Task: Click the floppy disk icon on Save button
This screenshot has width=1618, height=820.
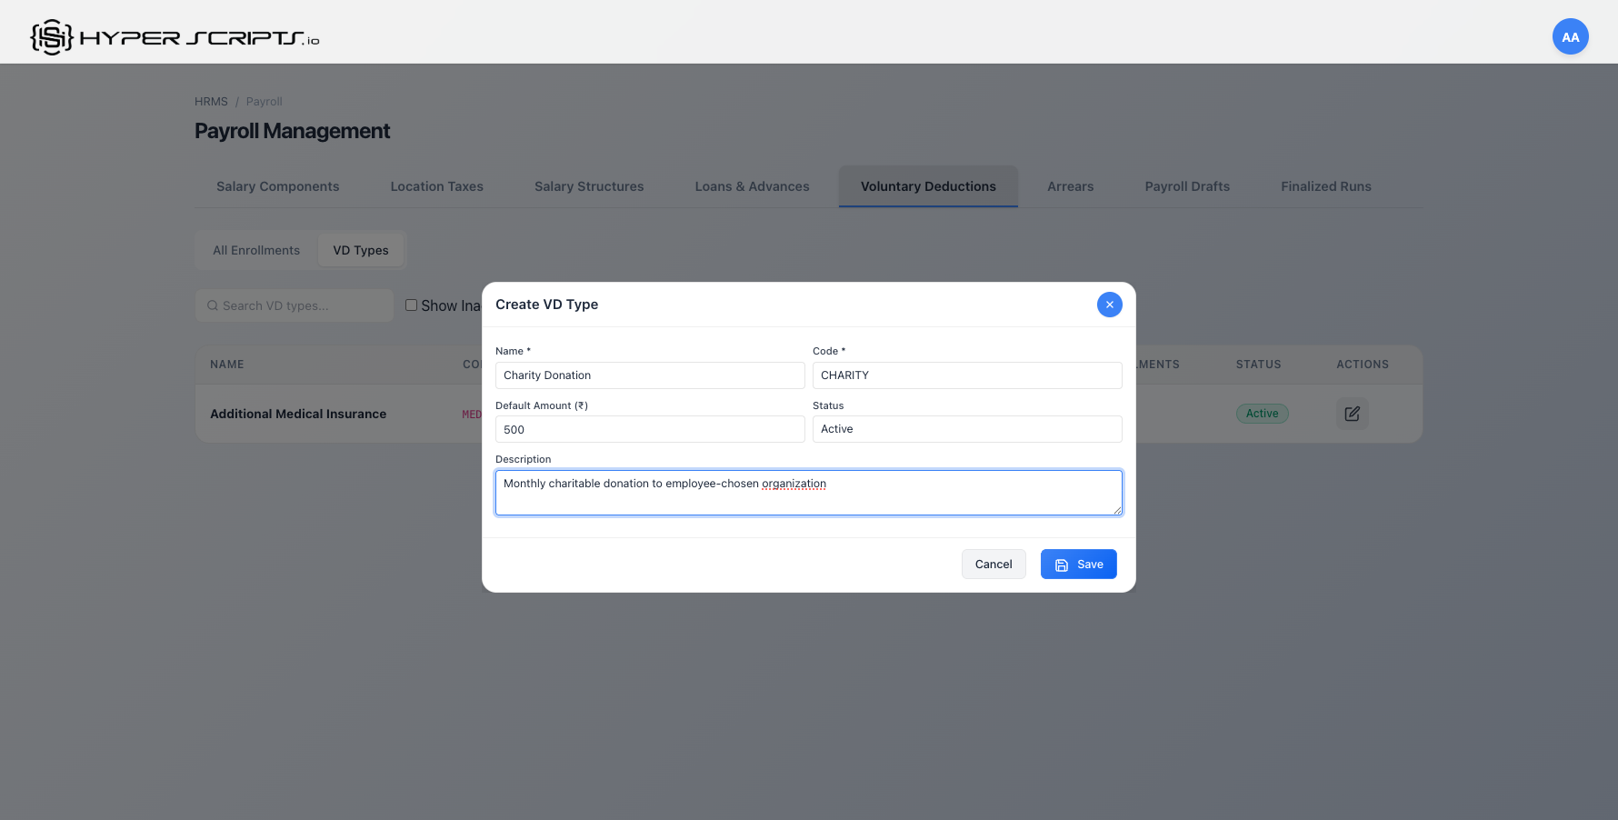Action: click(x=1062, y=564)
